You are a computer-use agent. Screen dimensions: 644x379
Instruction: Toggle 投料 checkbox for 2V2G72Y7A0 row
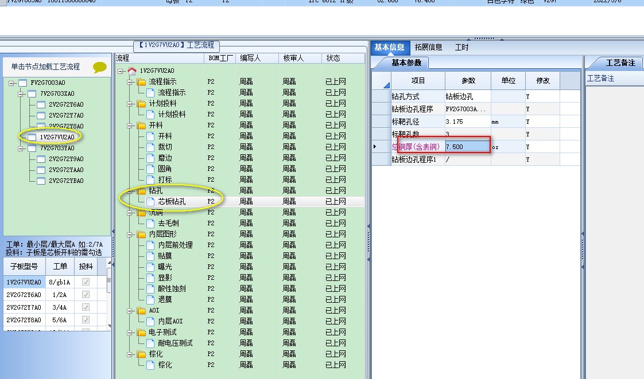[x=86, y=307]
